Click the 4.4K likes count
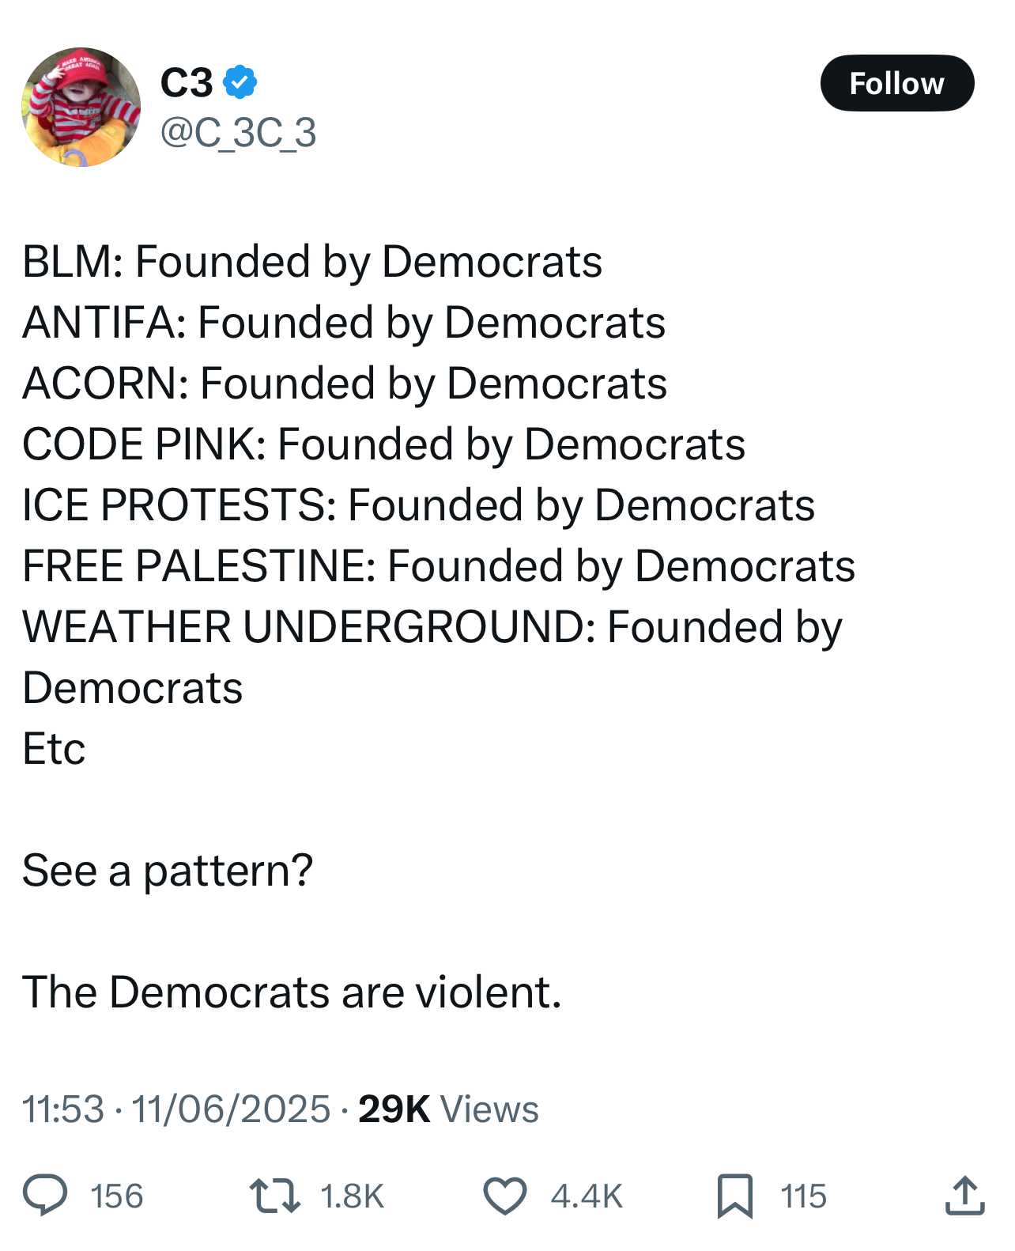The width and height of the screenshot is (1015, 1251). 587,1196
